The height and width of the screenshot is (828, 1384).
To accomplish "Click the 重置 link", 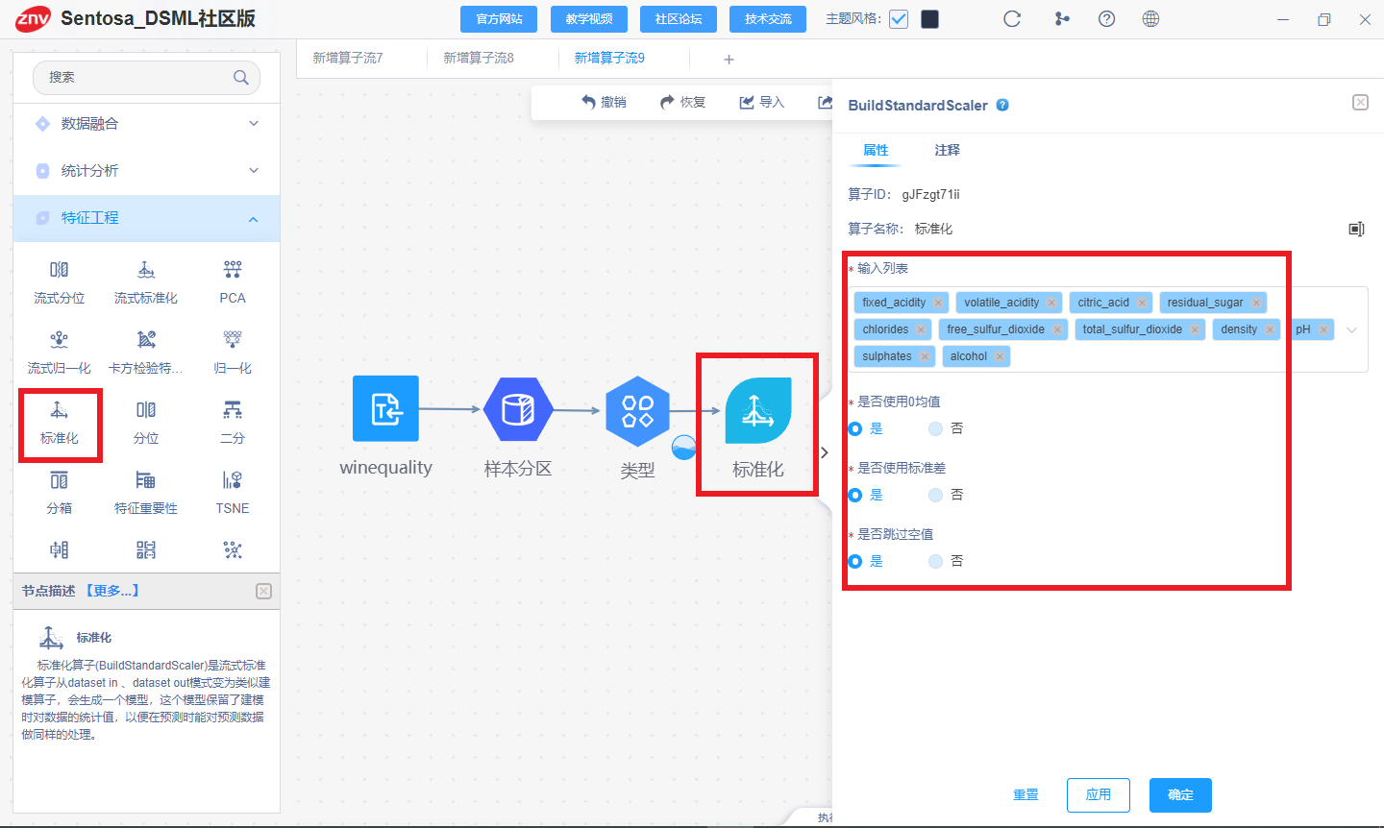I will point(1026,795).
